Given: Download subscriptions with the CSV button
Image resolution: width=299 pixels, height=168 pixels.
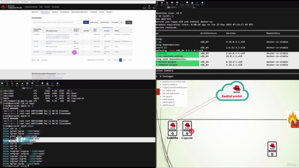Looking at the screenshot, I should 129,22.
